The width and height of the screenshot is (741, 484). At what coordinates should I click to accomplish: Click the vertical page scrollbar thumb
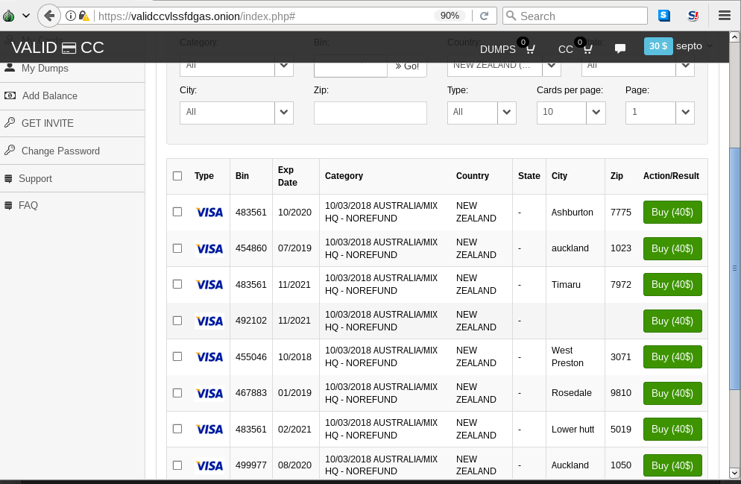click(734, 268)
